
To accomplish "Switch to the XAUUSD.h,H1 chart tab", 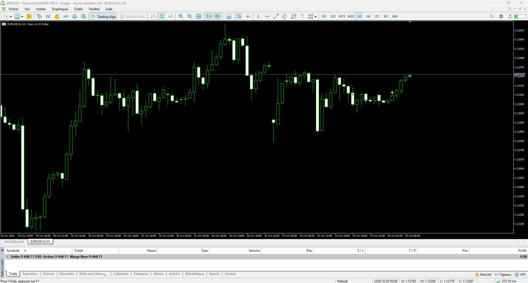I will point(14,241).
